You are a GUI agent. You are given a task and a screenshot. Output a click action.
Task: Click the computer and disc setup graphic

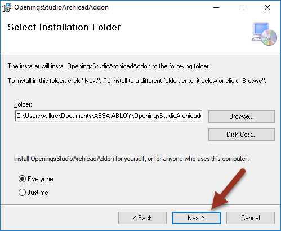click(264, 34)
